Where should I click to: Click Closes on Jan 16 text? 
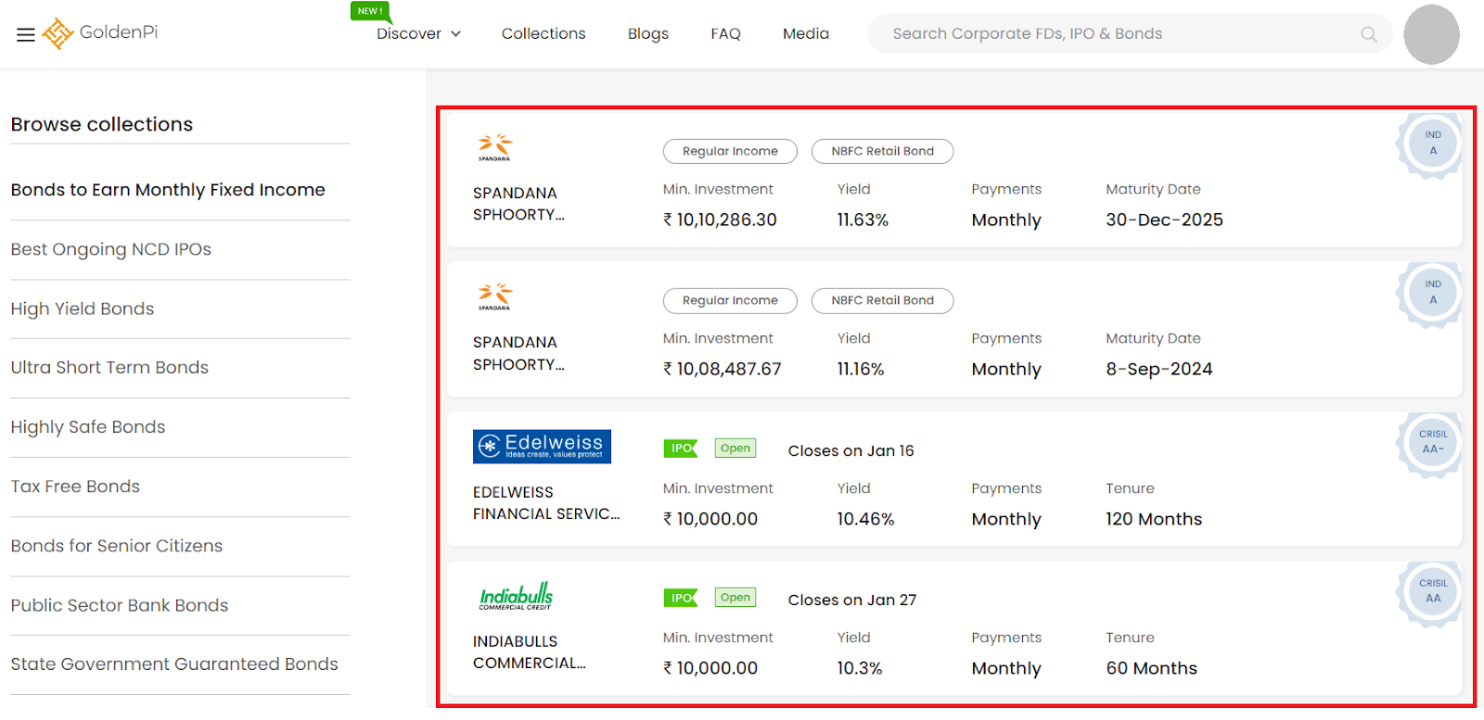851,451
